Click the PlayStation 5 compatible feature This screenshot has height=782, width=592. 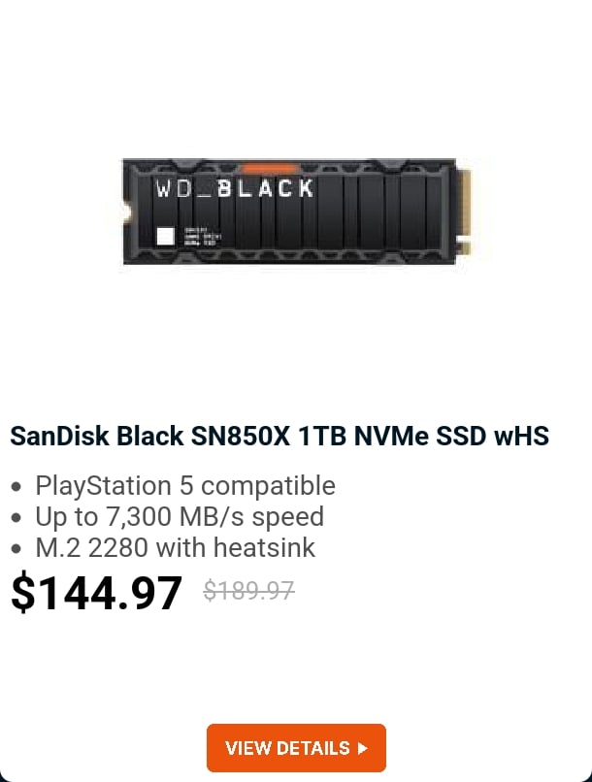point(185,485)
